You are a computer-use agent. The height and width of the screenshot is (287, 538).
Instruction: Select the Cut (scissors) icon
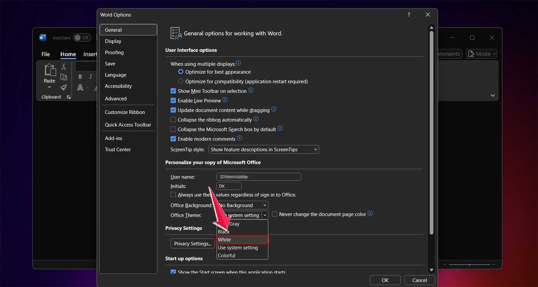(63, 66)
